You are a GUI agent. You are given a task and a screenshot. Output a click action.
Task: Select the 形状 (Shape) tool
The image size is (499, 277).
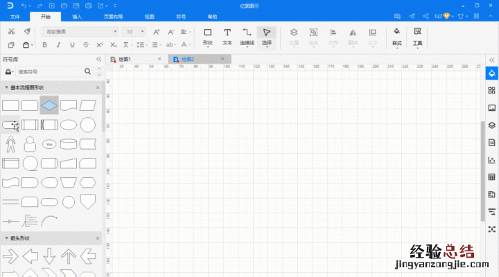(x=207, y=36)
